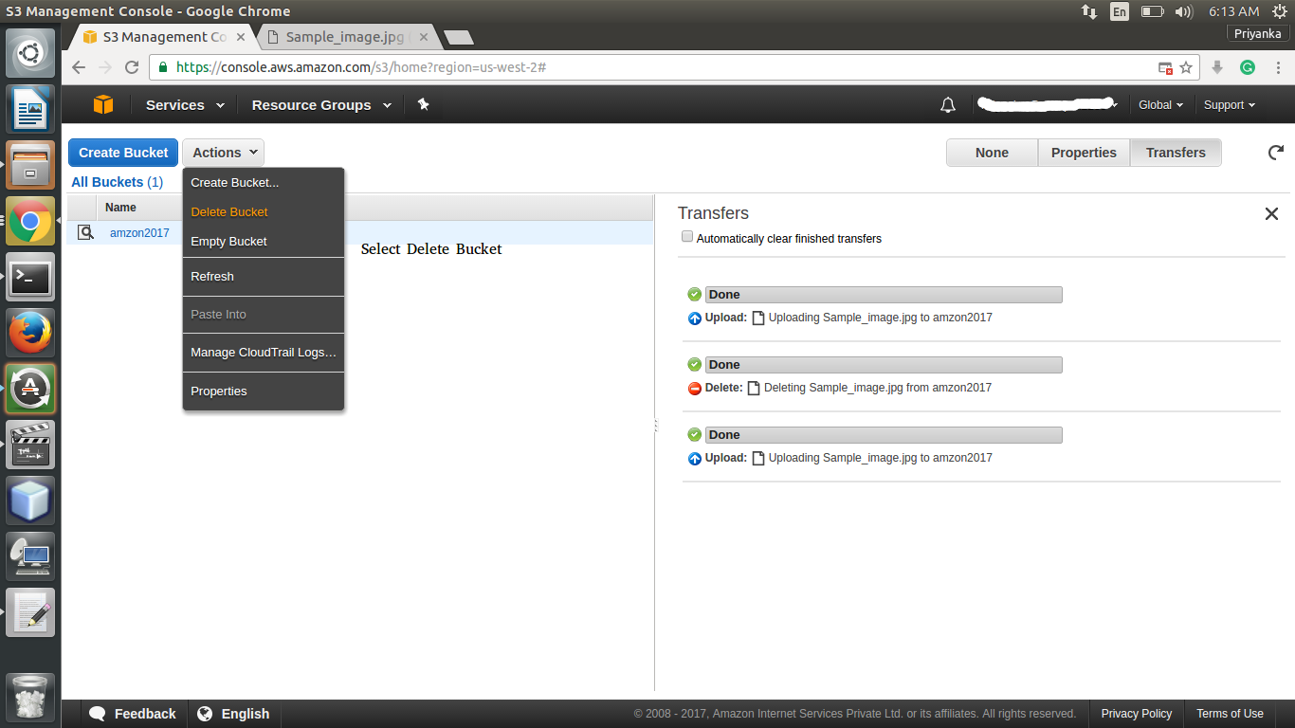Image resolution: width=1295 pixels, height=728 pixels.
Task: Click the Grammarly extension icon
Action: point(1248,67)
